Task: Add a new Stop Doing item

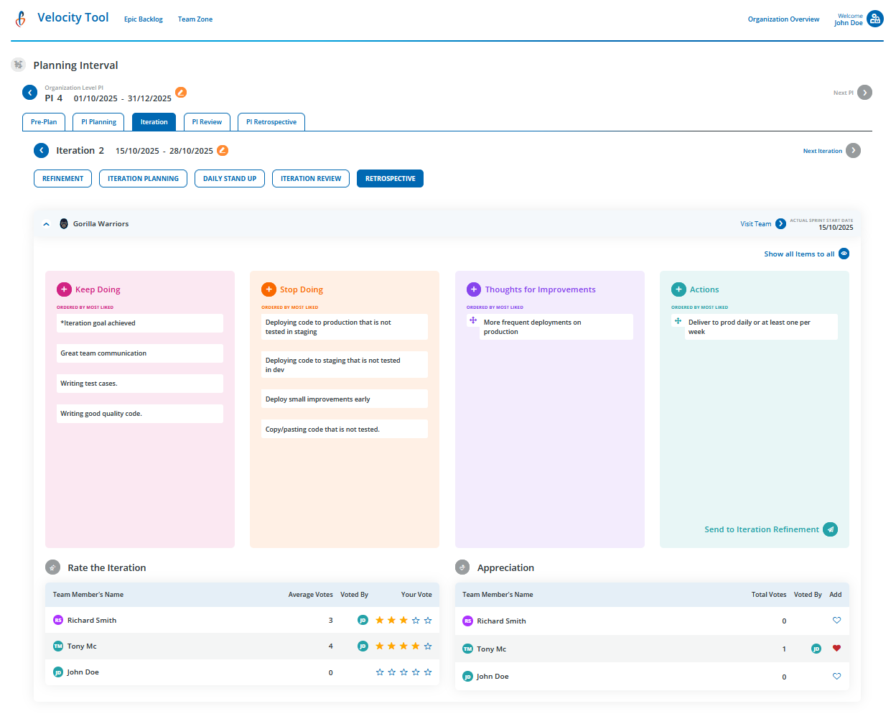Action: pos(269,289)
